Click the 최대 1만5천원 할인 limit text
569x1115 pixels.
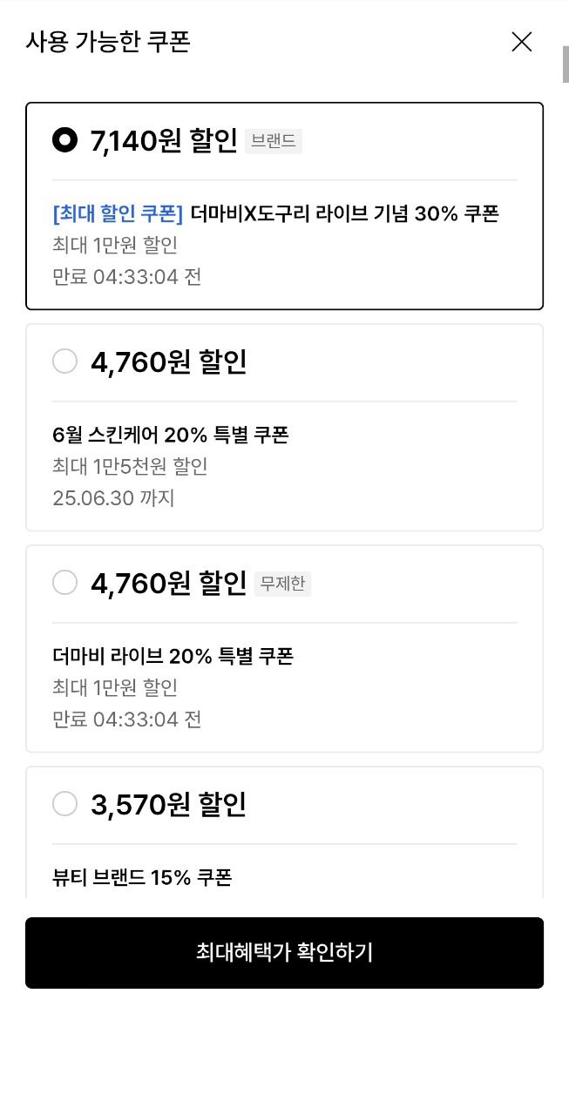tap(130, 467)
